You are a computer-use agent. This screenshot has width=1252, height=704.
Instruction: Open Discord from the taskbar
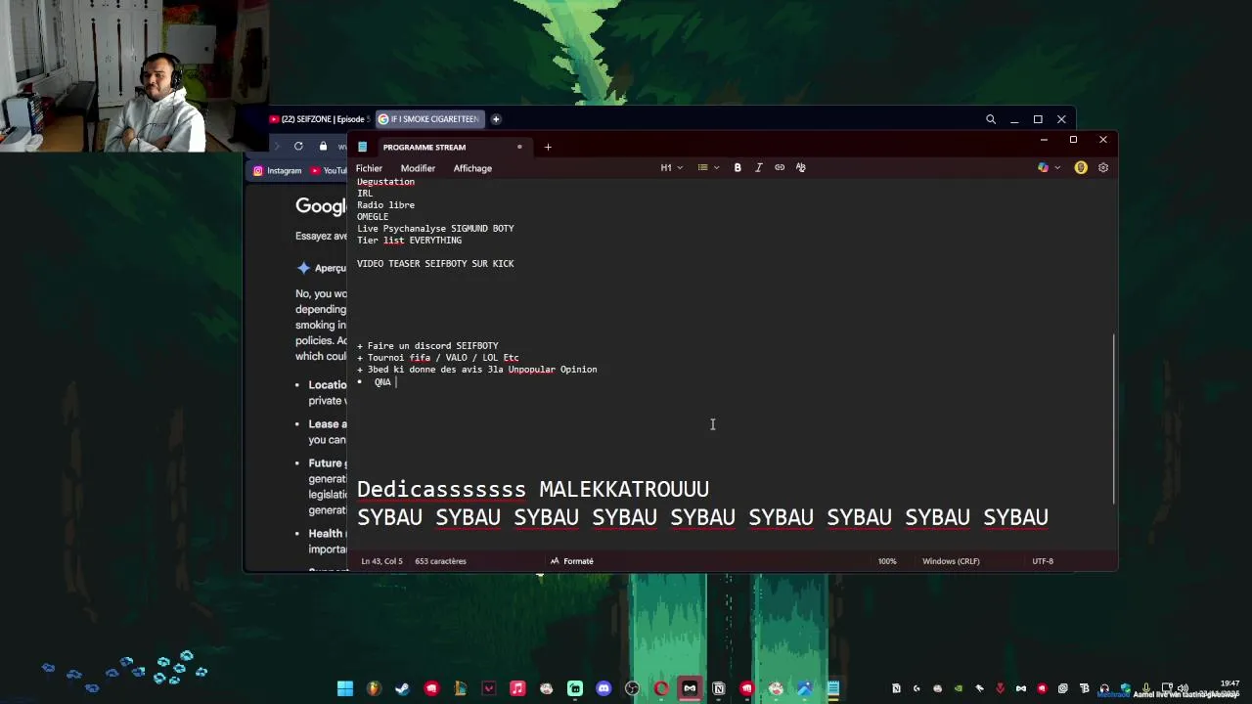pos(604,688)
